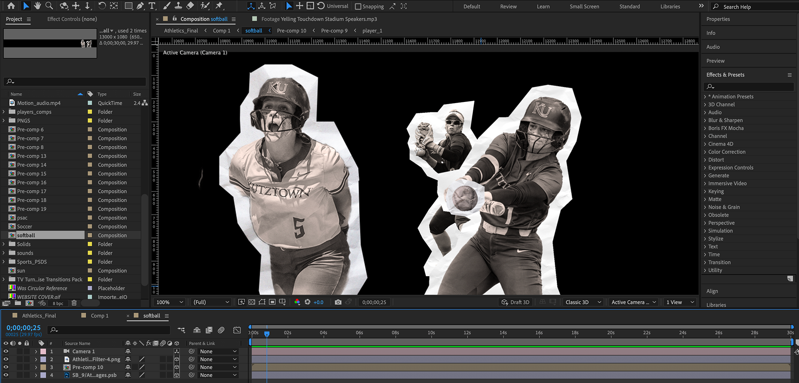Hide the Athleti...Filter-4.png layer
799x383 pixels.
6,359
